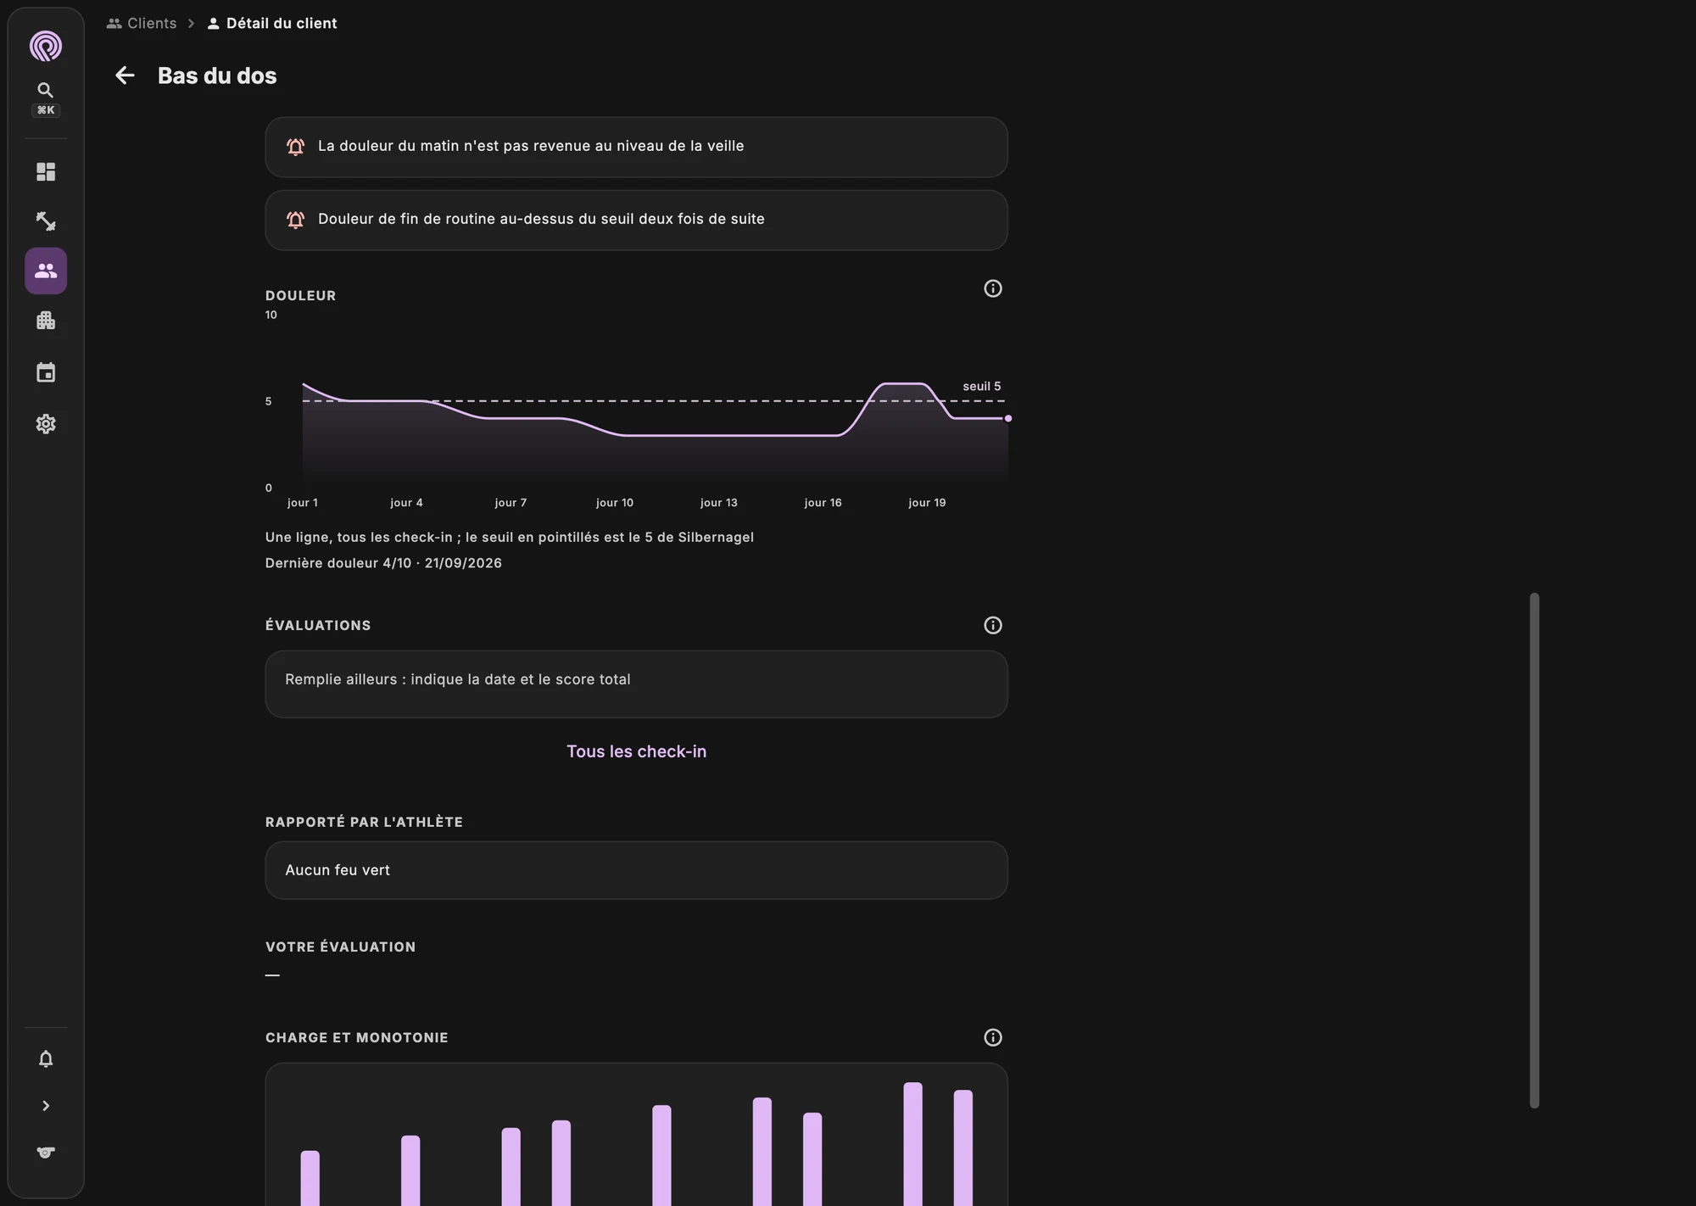1696x1206 pixels.
Task: Open the dashboard icon in sidebar
Action: coord(46,172)
